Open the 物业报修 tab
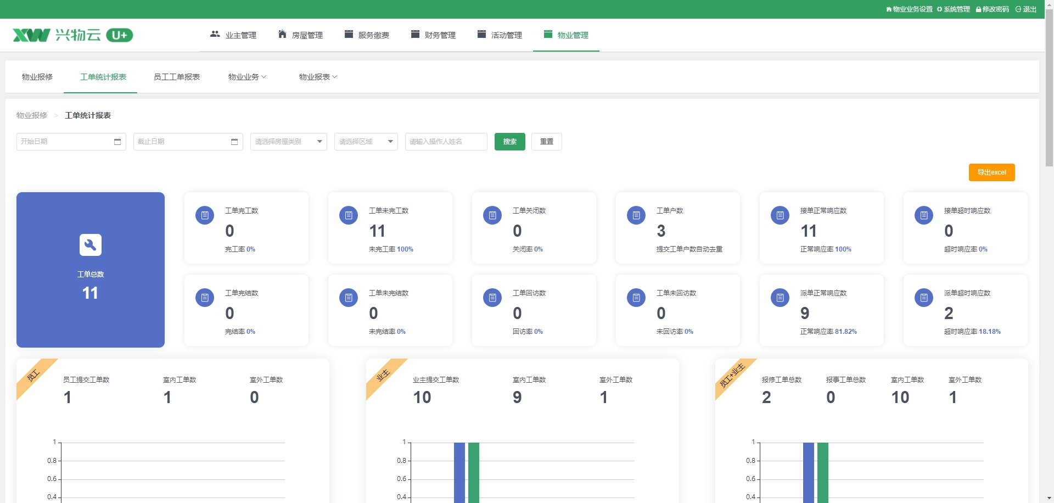Image resolution: width=1054 pixels, height=503 pixels. (37, 77)
